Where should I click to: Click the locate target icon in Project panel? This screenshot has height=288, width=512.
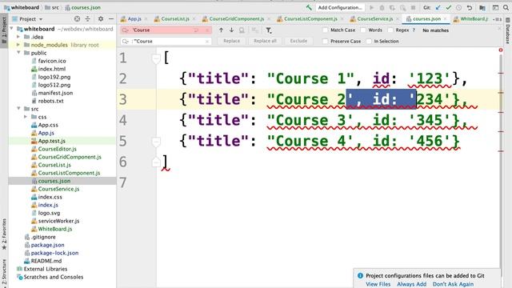77,19
